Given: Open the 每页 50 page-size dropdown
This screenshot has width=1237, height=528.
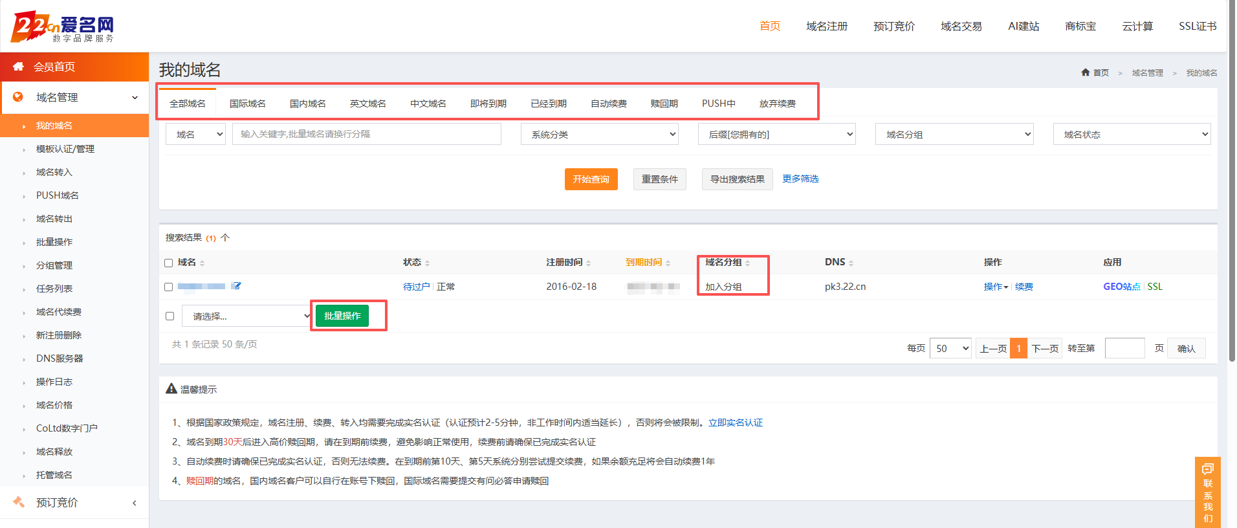Looking at the screenshot, I should tap(951, 348).
